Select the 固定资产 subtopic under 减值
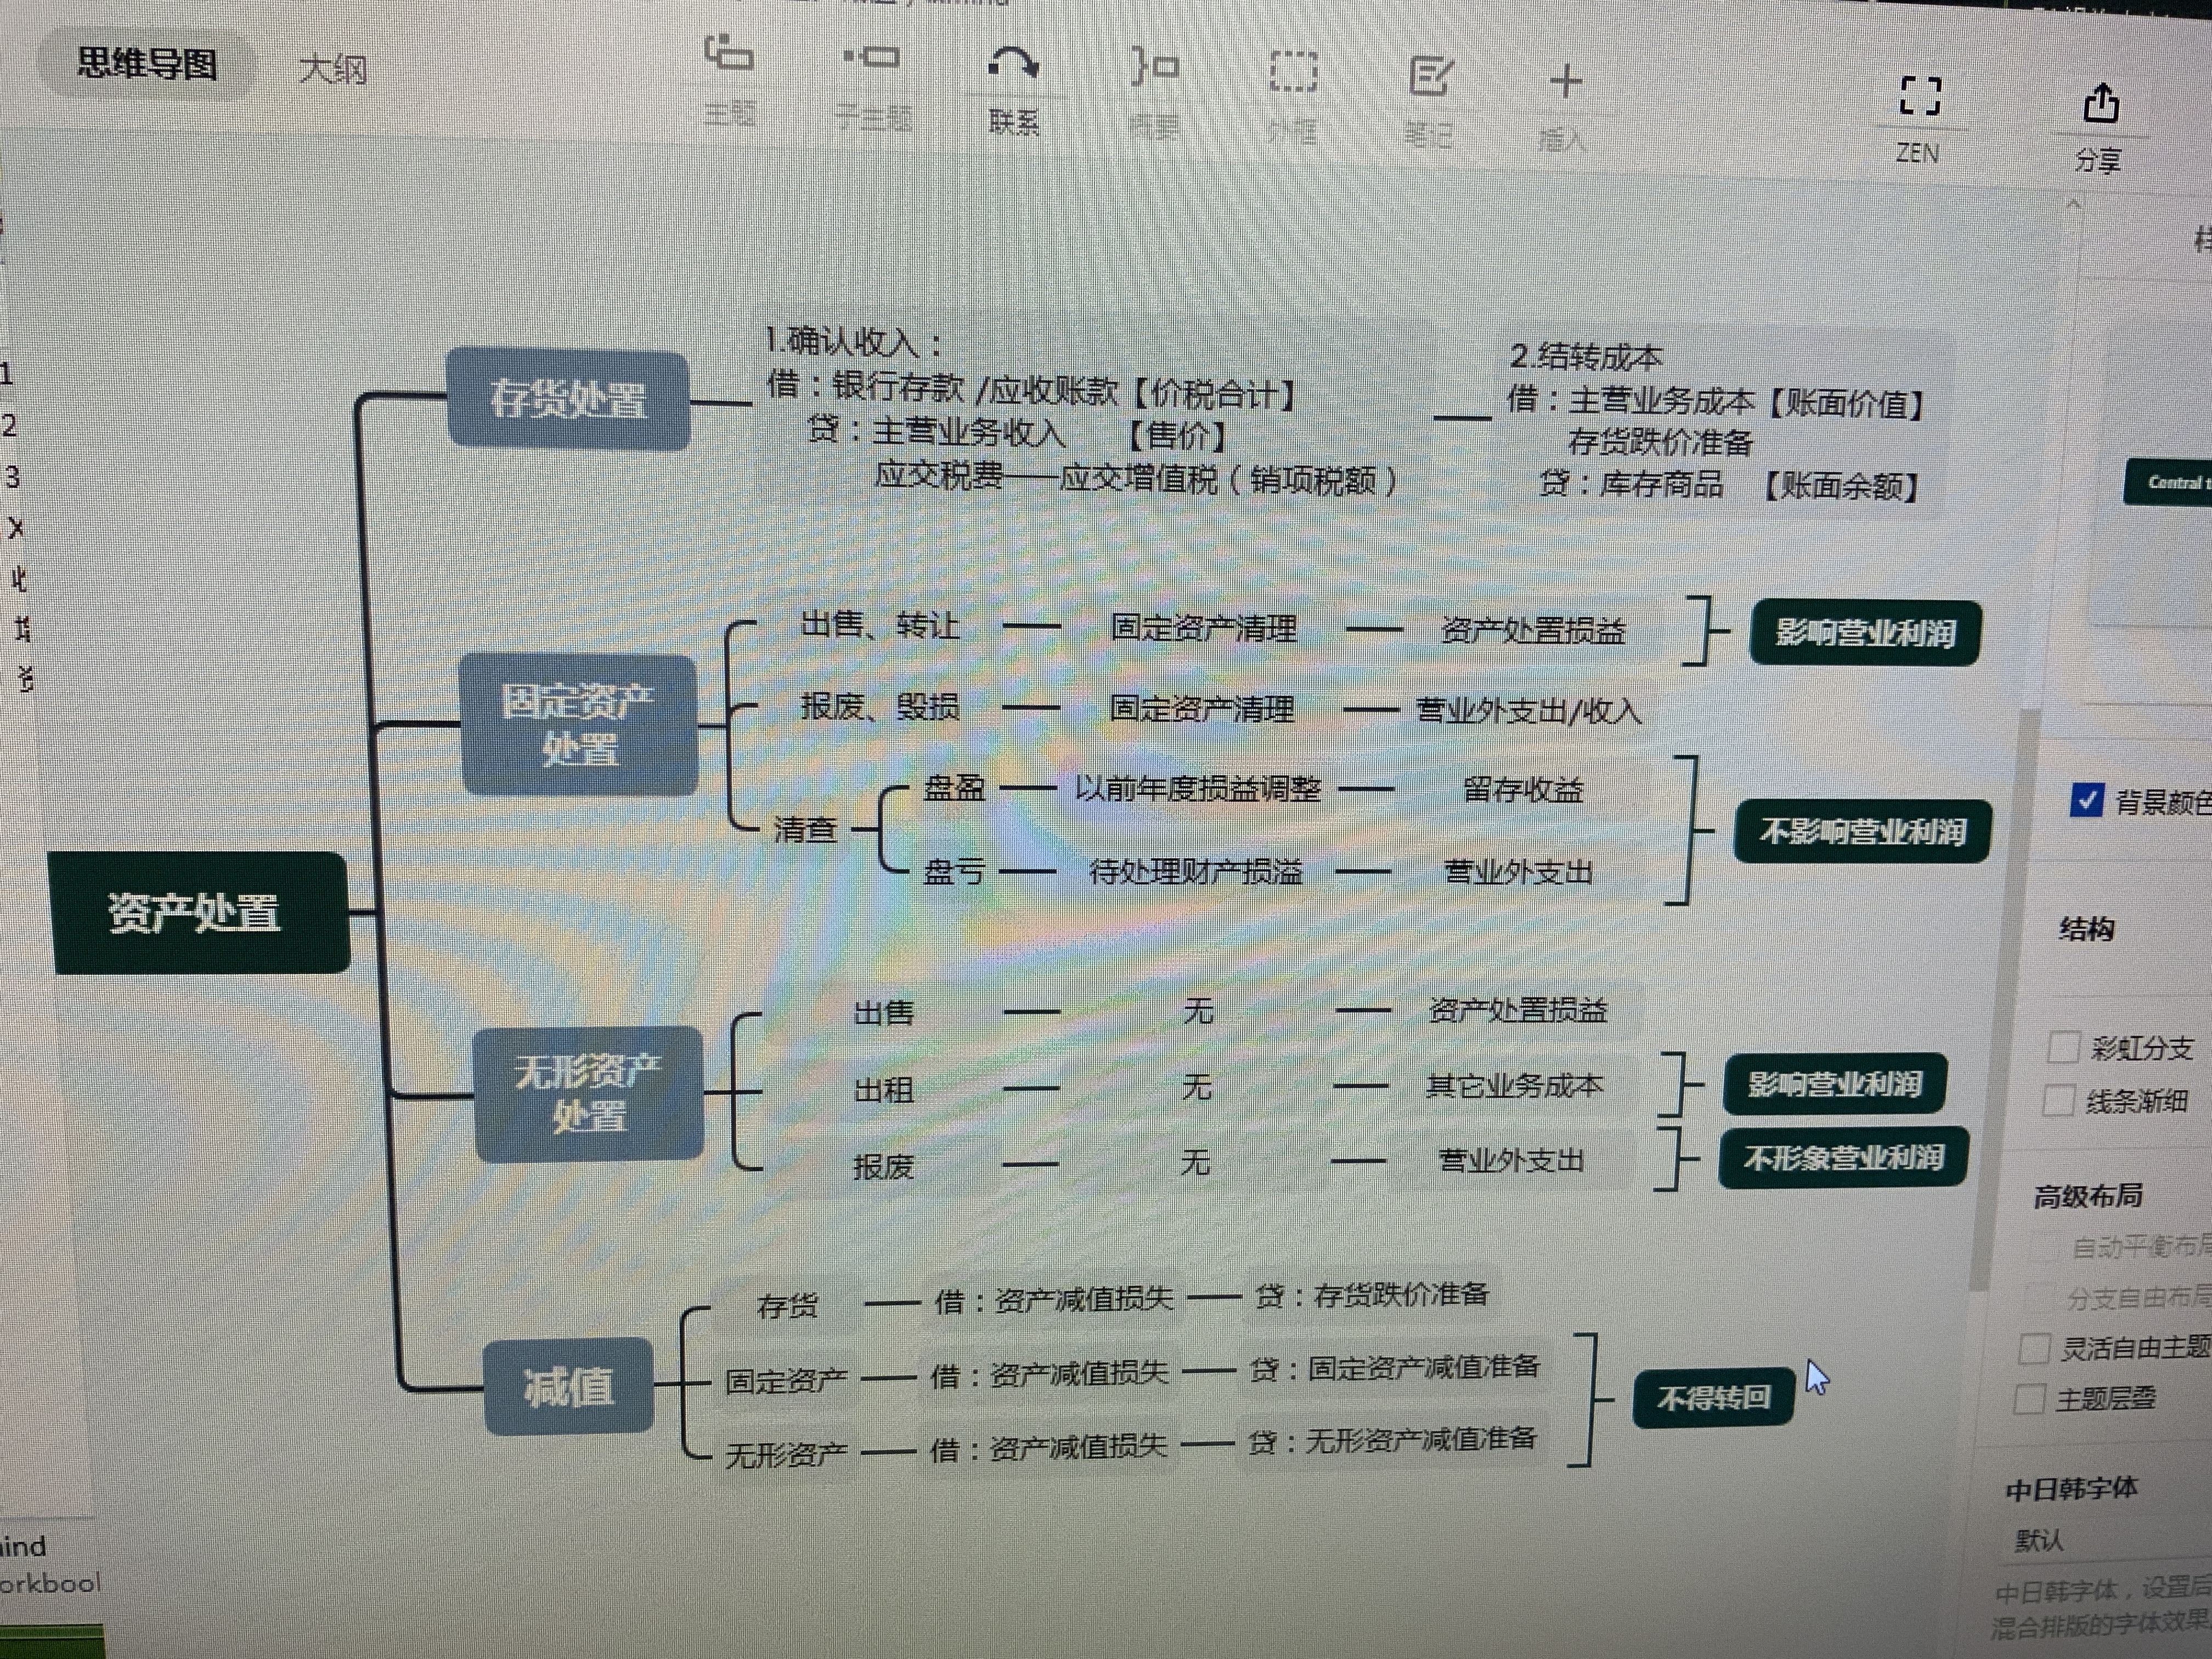2212x1659 pixels. pos(786,1381)
